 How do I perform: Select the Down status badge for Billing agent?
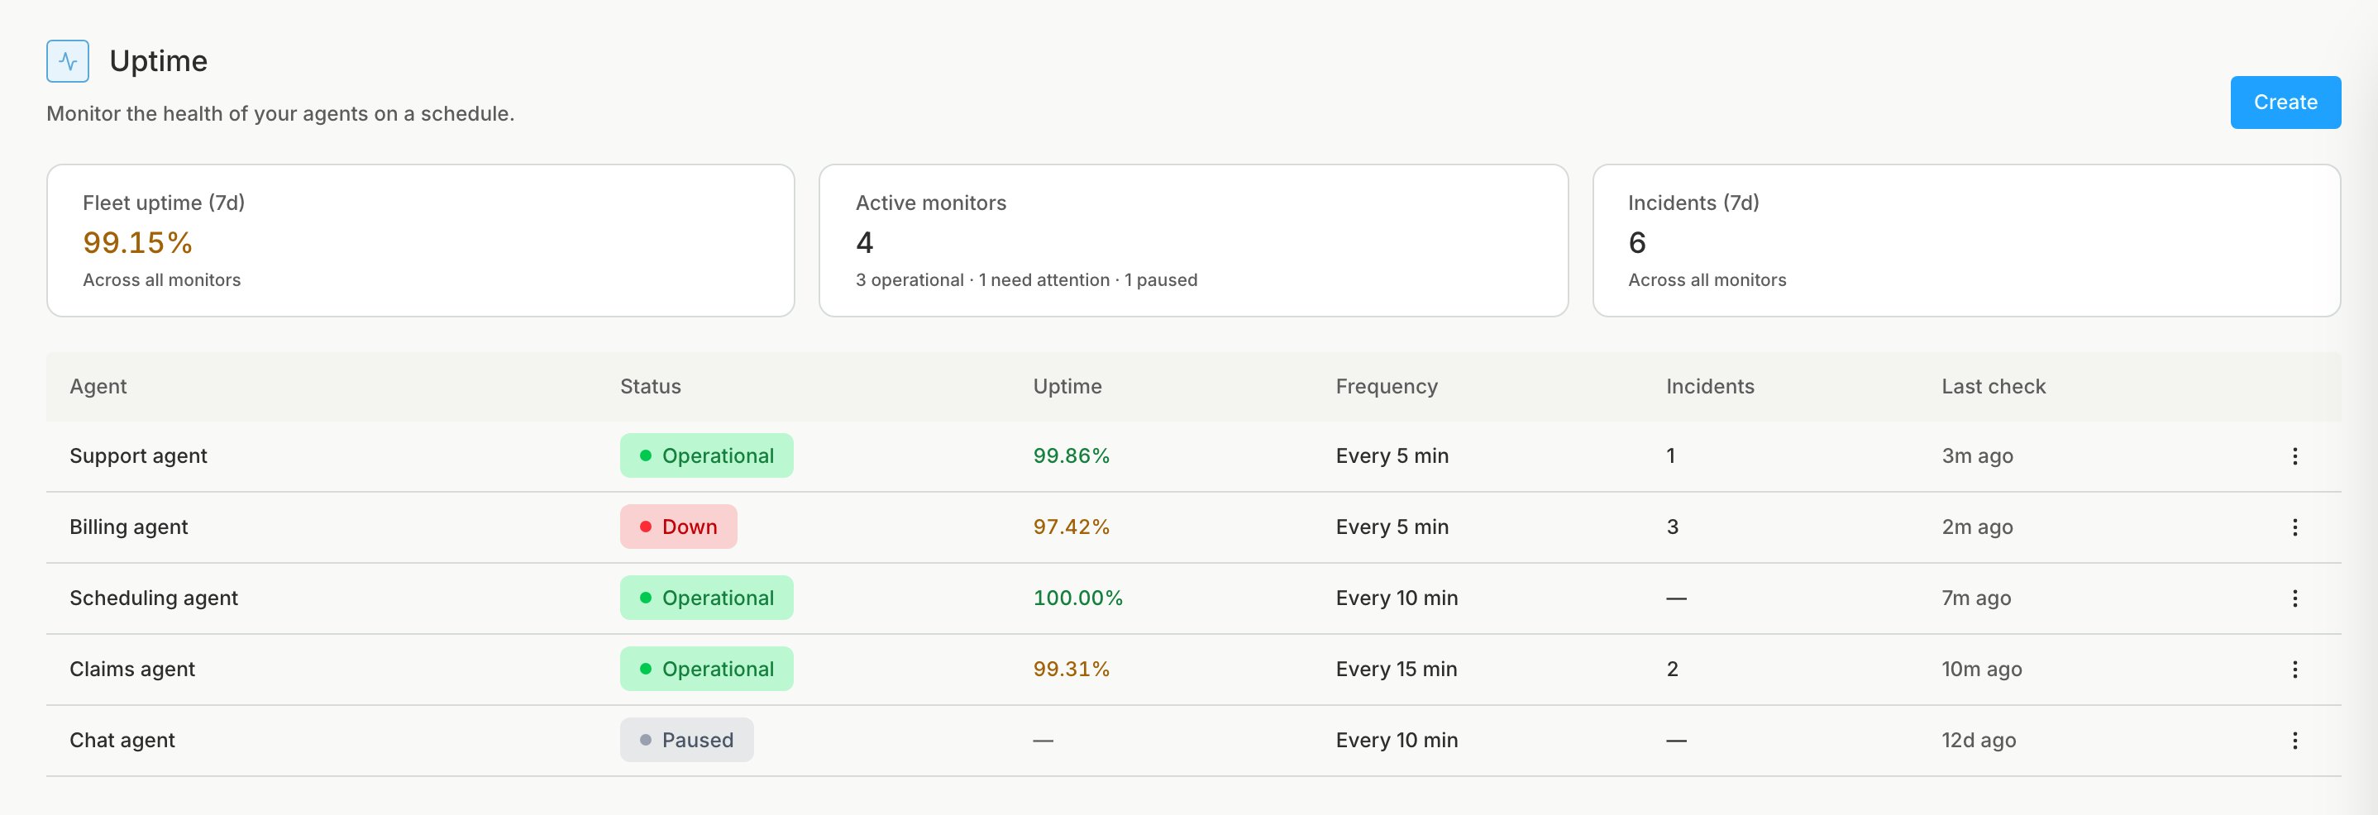(679, 527)
